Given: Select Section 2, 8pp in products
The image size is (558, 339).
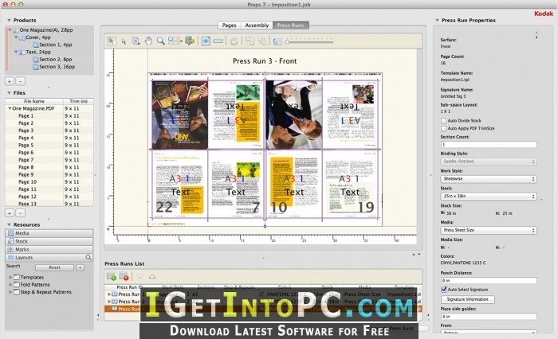Looking at the screenshot, I should 56,60.
